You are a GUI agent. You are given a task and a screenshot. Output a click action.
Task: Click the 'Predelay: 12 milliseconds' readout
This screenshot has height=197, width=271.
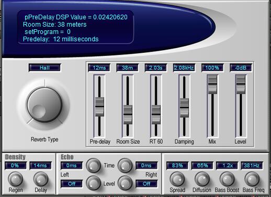(x=61, y=39)
